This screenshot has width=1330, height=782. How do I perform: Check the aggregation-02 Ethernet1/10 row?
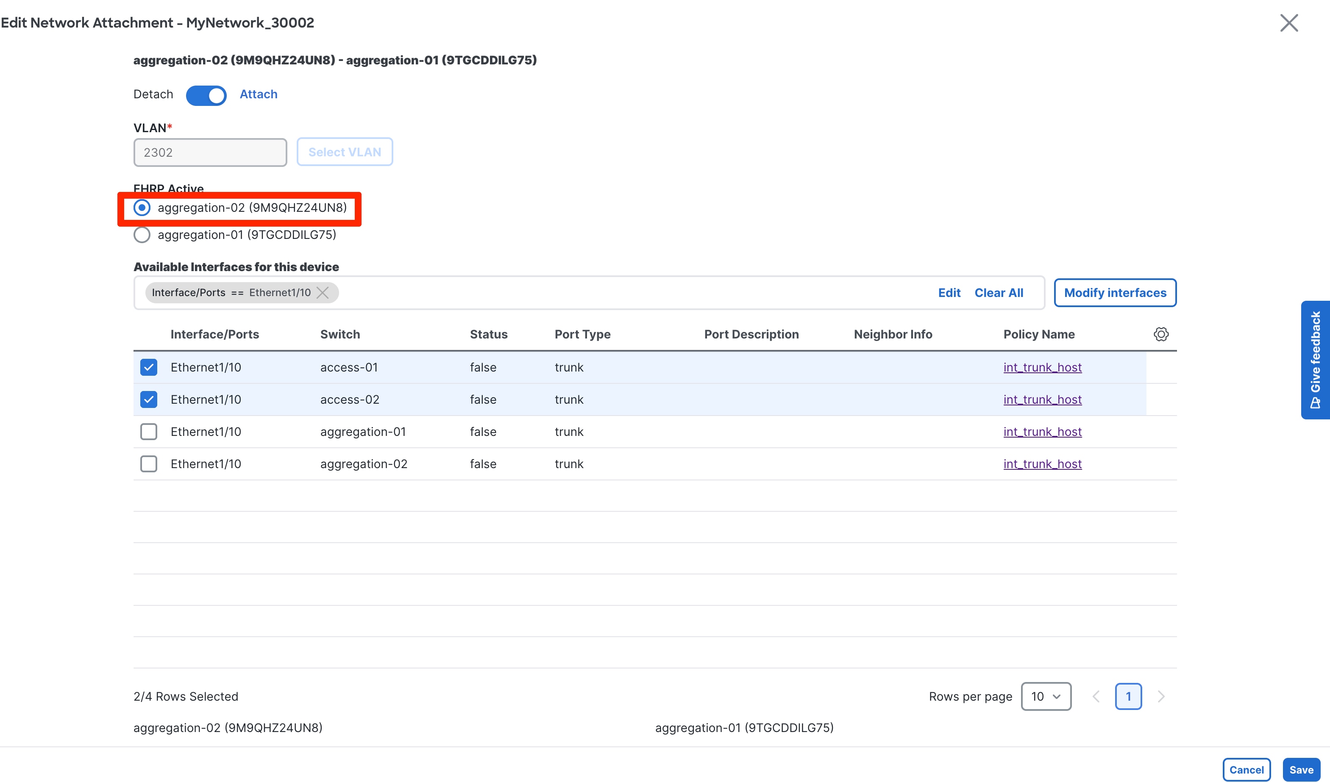click(148, 464)
